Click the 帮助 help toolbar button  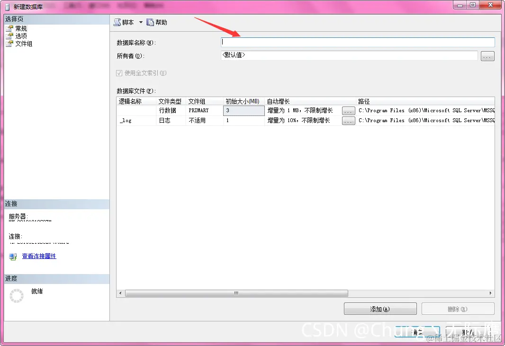tap(157, 22)
